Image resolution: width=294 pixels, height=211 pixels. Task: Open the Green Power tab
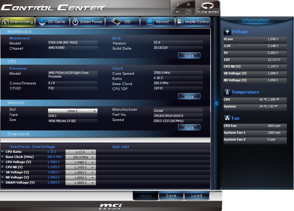tap(88, 22)
